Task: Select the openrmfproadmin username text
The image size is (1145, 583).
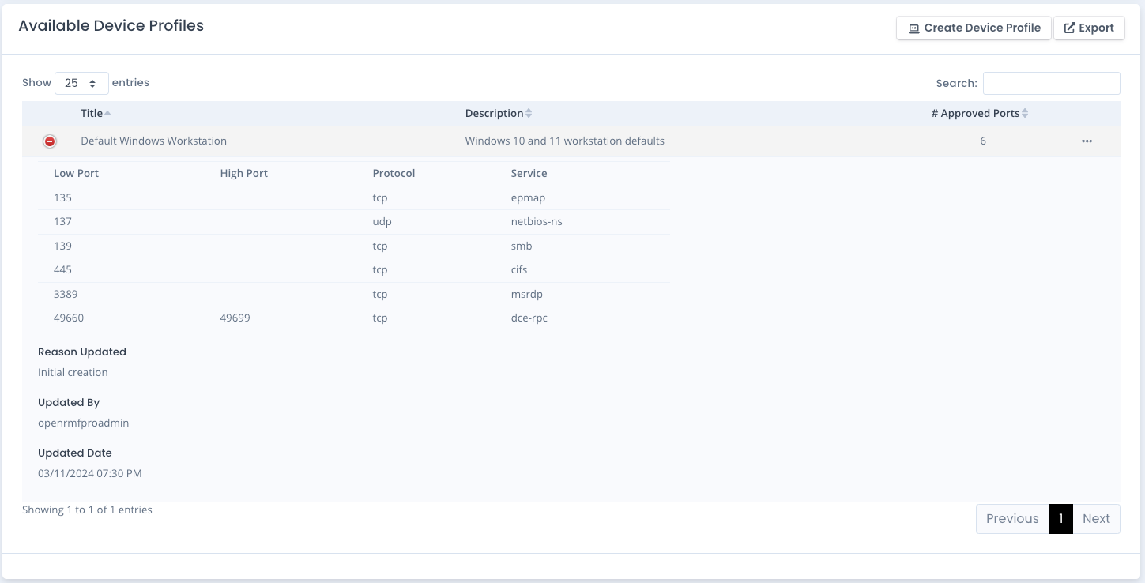Action: pyautogui.click(x=84, y=423)
